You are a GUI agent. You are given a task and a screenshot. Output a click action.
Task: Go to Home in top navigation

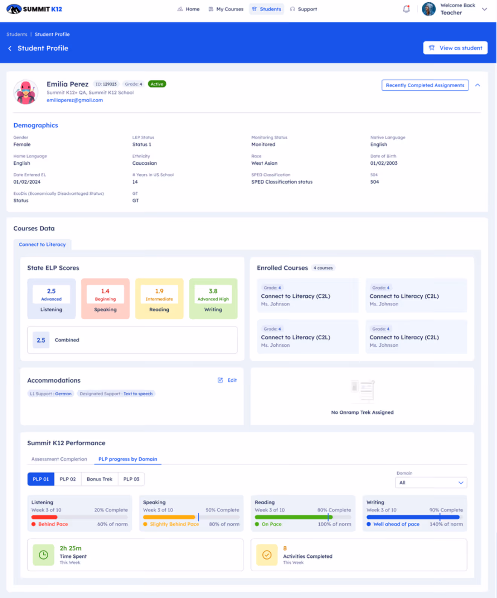(x=189, y=9)
